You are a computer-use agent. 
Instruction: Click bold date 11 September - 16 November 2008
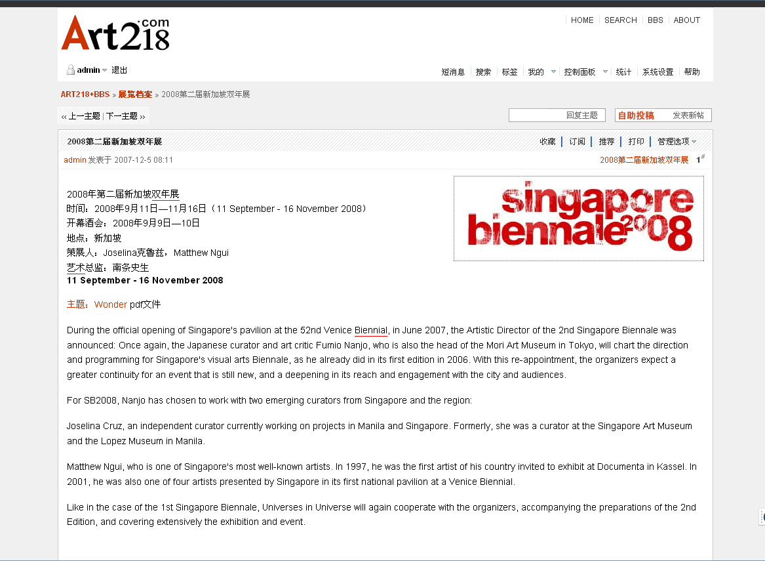pyautogui.click(x=145, y=280)
